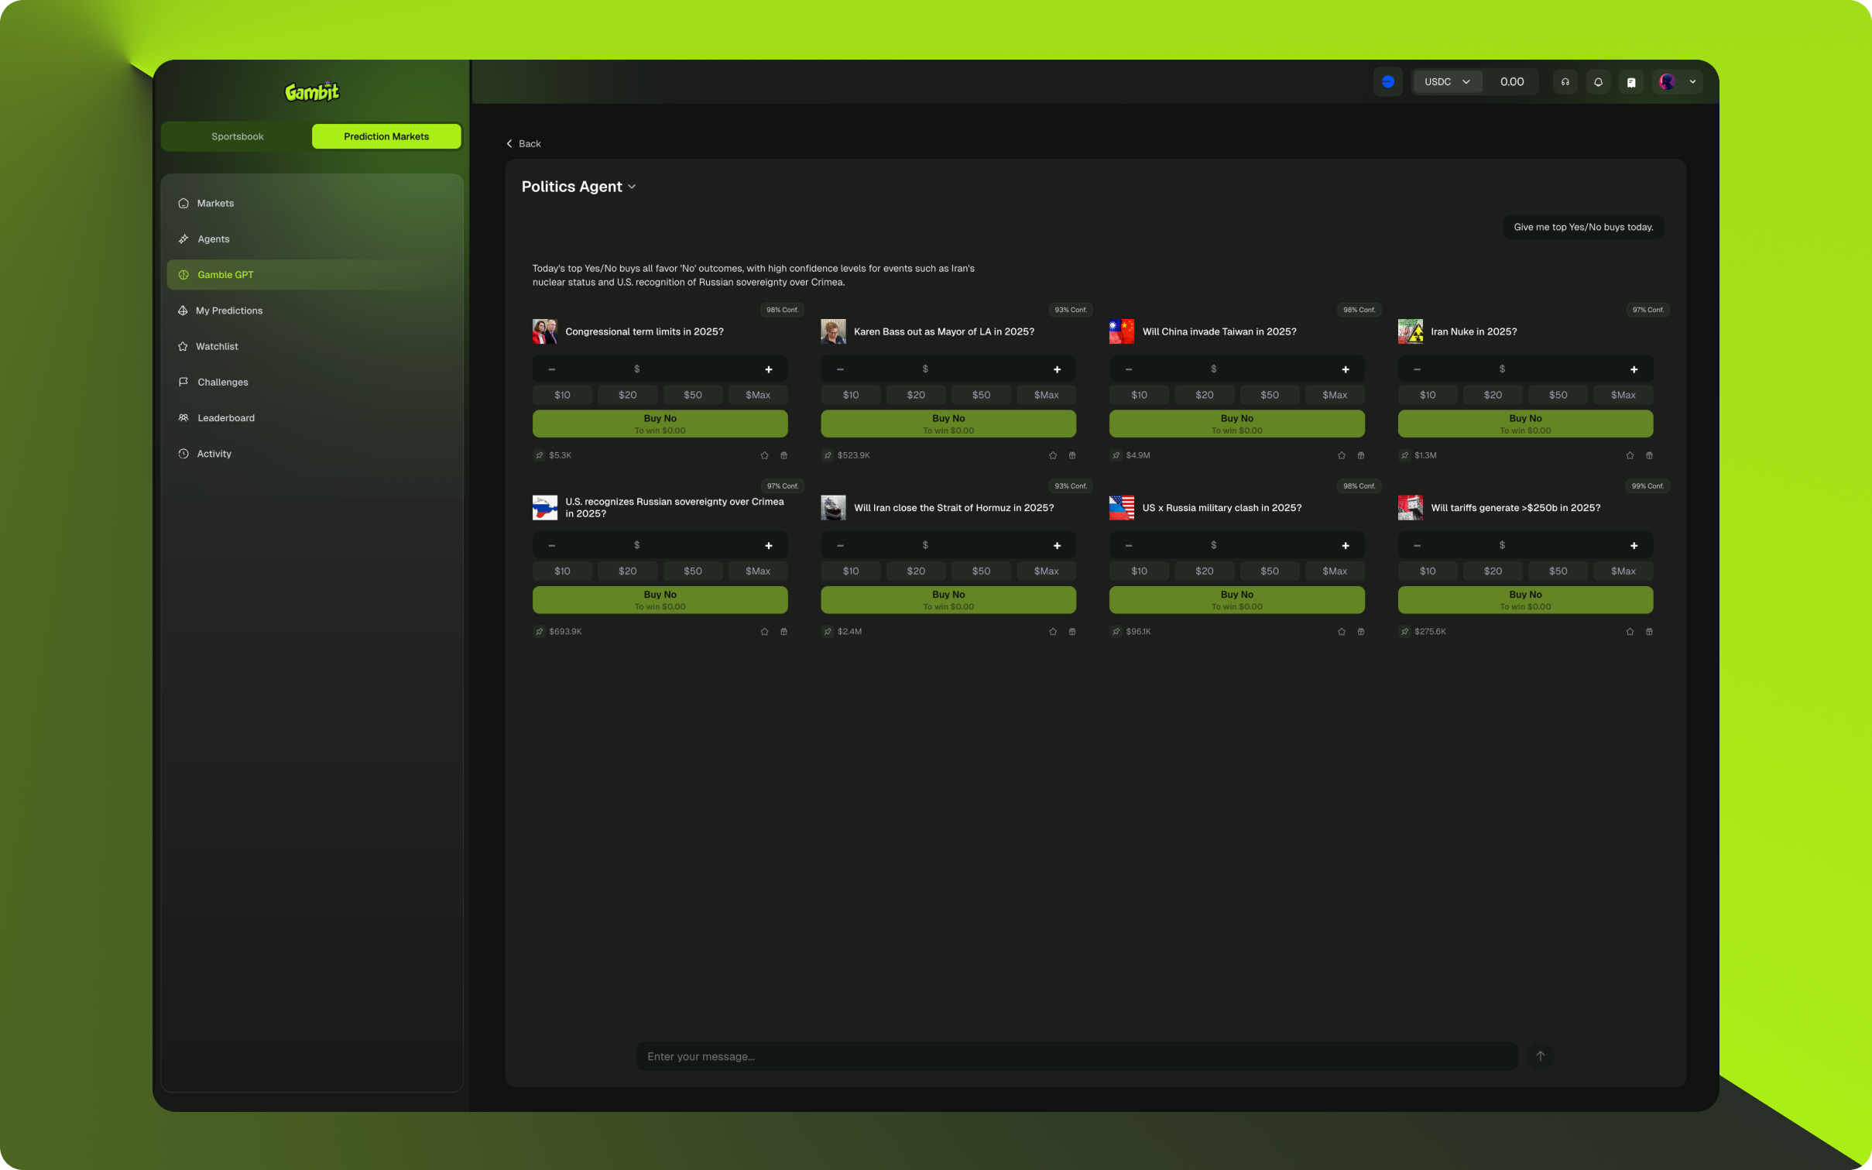1872x1170 pixels.
Task: Open the bet slip receipt icon
Action: point(1631,81)
